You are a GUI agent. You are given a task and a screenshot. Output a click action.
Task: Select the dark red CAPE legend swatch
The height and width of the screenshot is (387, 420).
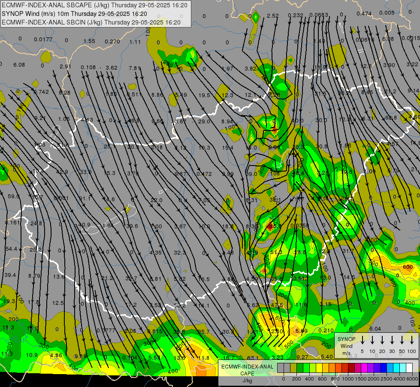(x=351, y=368)
